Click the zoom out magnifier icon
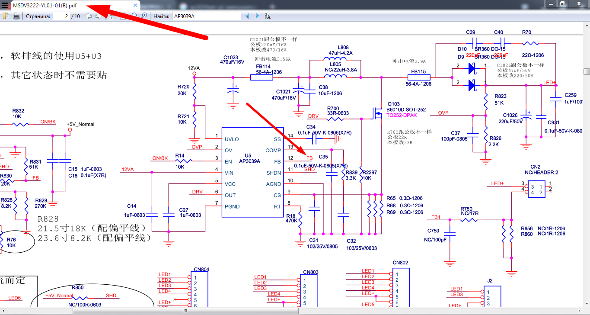590x315 pixels. coord(134,16)
